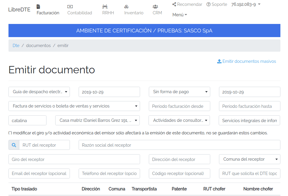Focus the Razón social del receptor field

[179, 145]
